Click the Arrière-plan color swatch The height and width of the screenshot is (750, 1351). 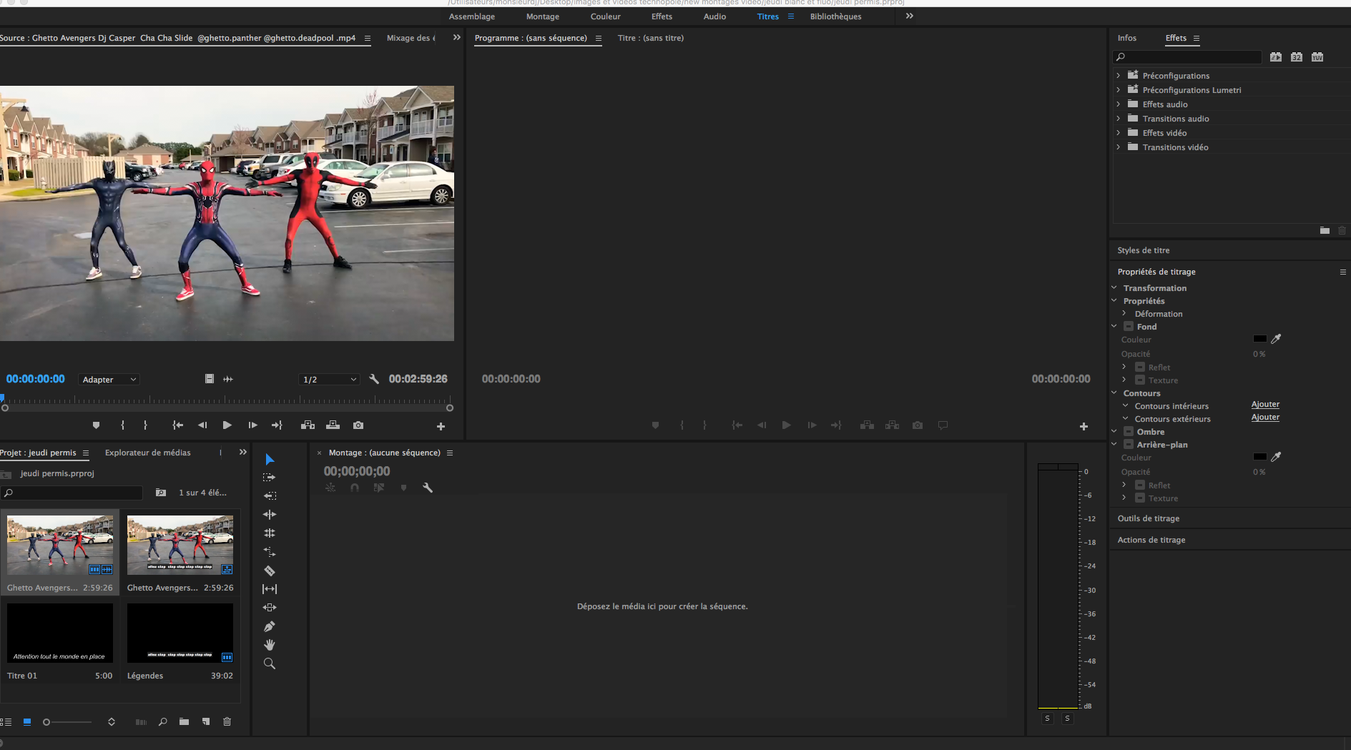pos(1260,457)
